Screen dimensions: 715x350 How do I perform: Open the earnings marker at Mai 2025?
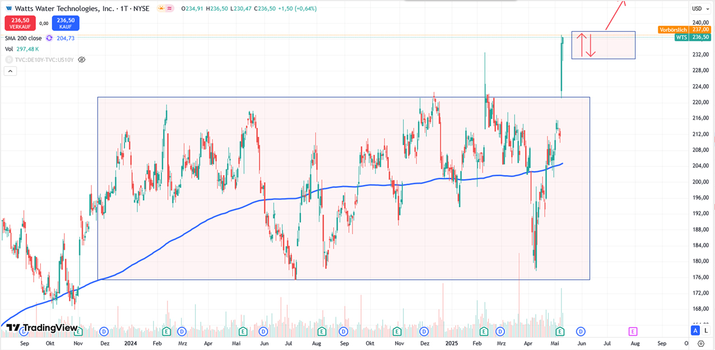click(560, 331)
